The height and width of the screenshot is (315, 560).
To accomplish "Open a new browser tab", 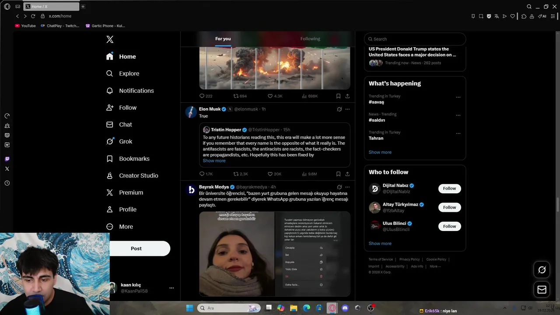I will pos(83,7).
